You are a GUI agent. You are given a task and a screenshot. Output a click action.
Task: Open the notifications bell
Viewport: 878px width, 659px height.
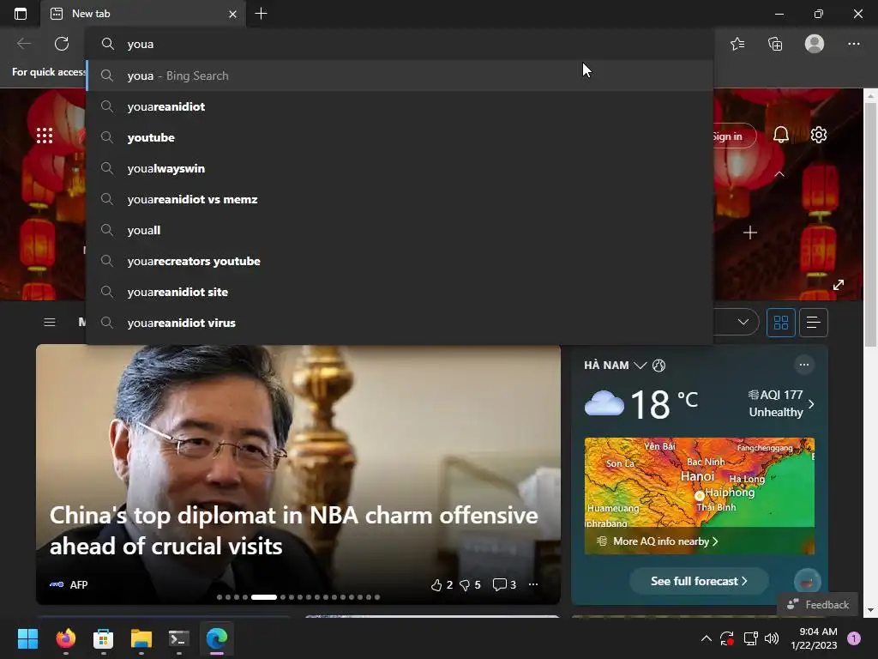(780, 135)
